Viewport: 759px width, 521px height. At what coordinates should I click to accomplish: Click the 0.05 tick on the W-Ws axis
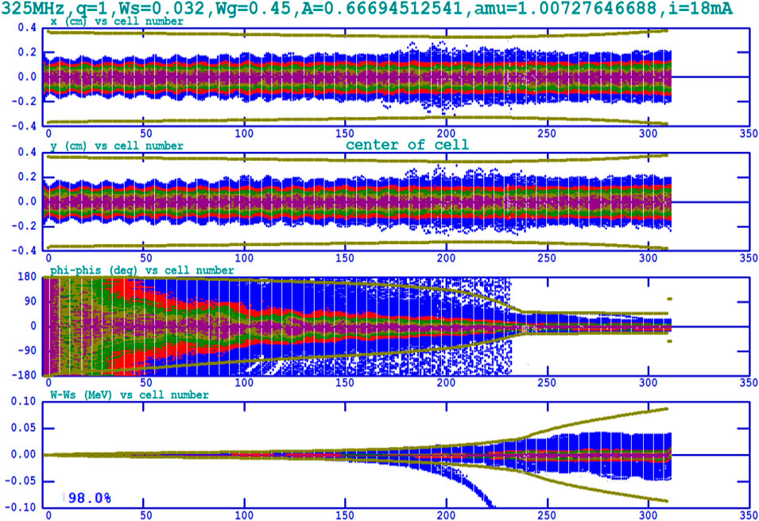(x=24, y=429)
